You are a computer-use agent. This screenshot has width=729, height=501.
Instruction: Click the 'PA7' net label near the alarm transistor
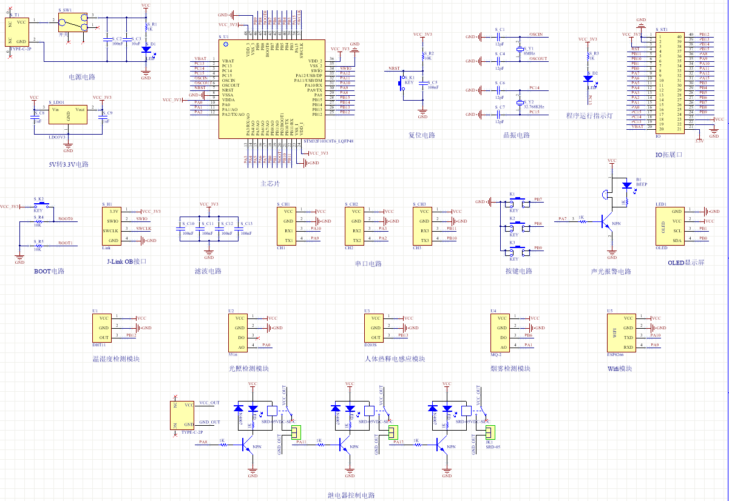pos(562,218)
